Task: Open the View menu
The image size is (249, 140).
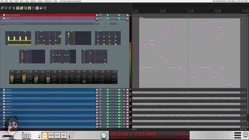Action: point(11,1)
